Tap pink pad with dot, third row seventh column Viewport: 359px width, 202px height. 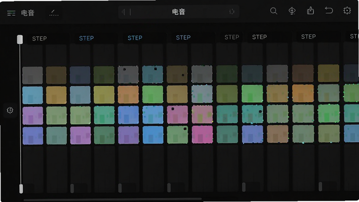click(177, 114)
